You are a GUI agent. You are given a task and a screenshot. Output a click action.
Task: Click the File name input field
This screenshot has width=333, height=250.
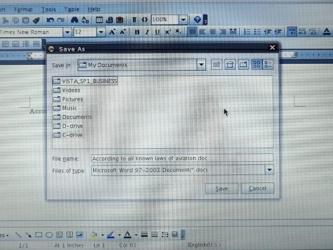tap(182, 159)
